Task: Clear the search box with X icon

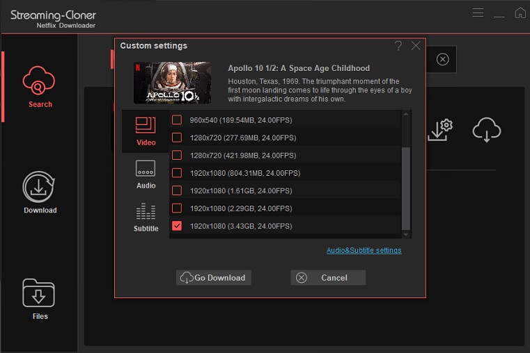Action: [442, 59]
